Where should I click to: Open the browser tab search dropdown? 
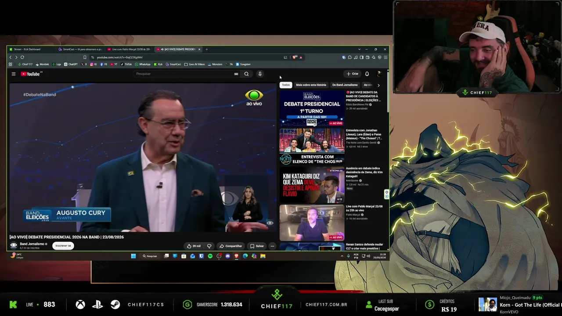click(x=359, y=49)
